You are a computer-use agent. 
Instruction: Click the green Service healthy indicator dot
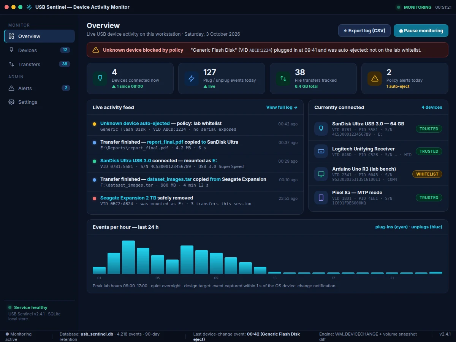click(x=10, y=307)
